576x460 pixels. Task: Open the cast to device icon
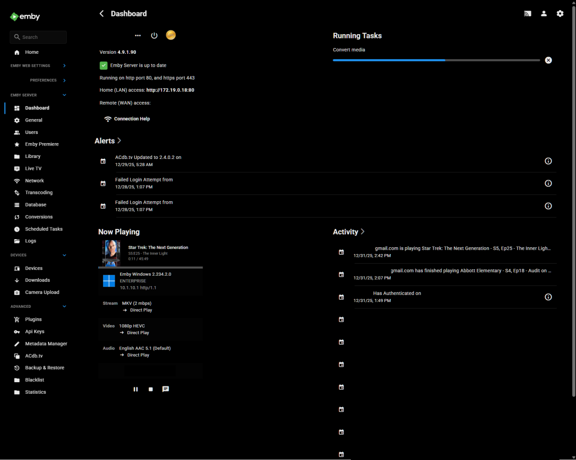tap(528, 14)
